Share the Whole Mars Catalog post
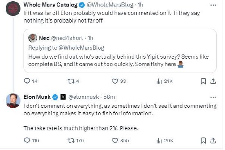Viewport: 225px width, 150px height. (213, 81)
